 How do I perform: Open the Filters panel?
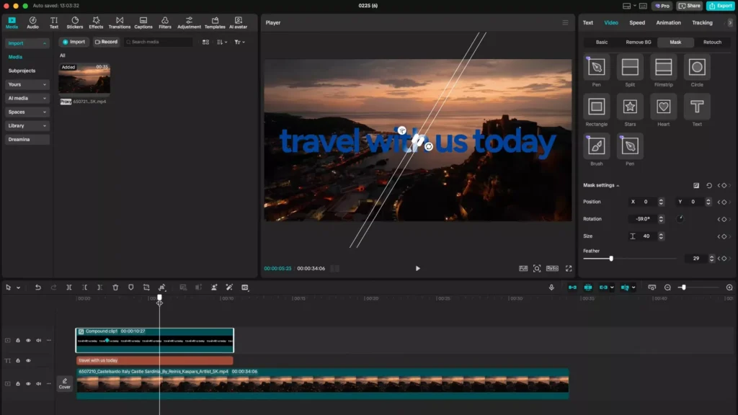[164, 22]
